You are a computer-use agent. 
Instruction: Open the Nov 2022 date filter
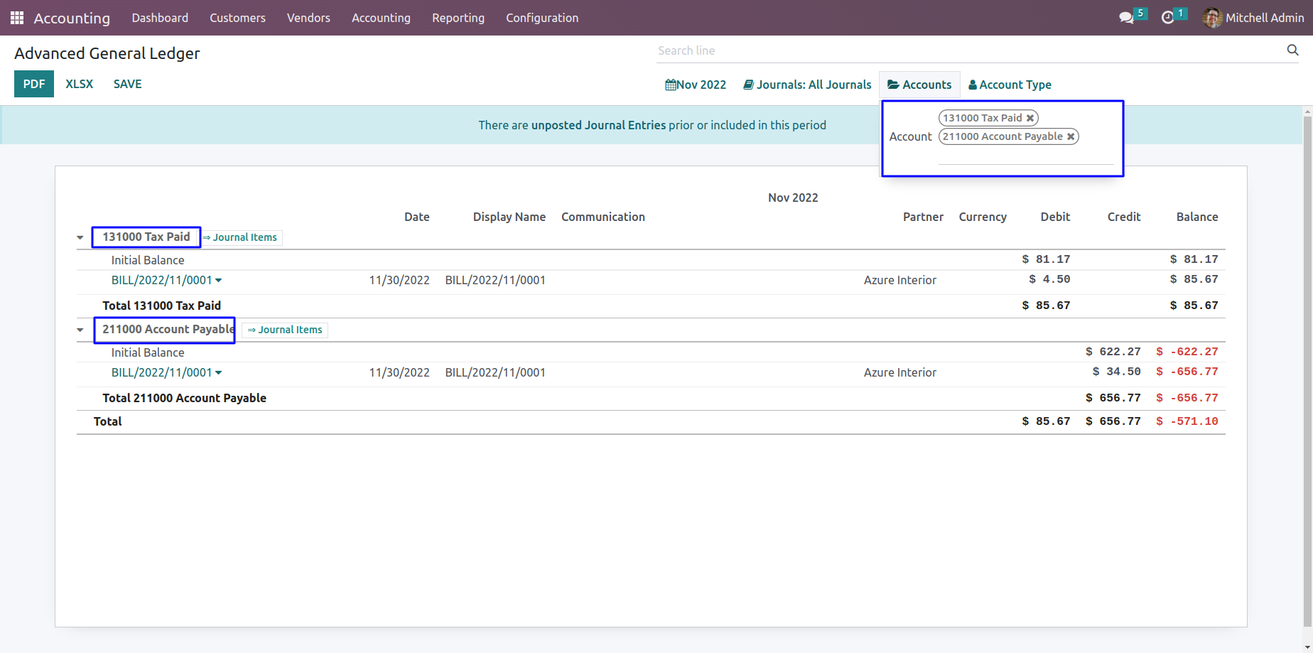pyautogui.click(x=696, y=85)
